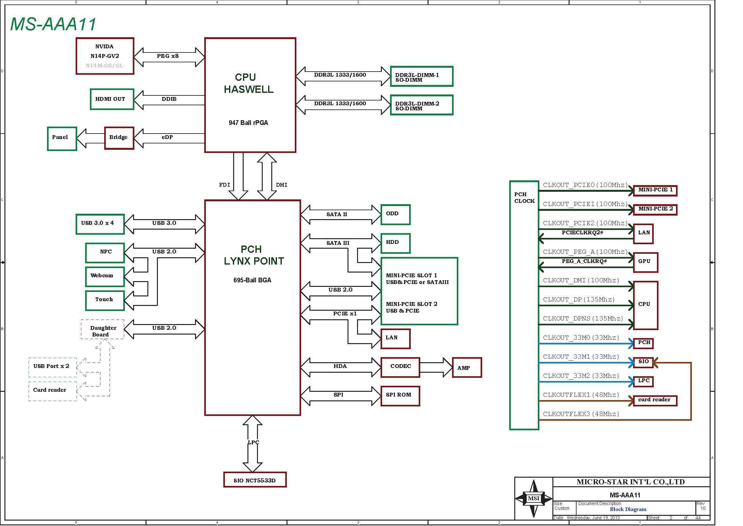This screenshot has height=526, width=743.
Task: Select the HDMI OUT block
Action: pyautogui.click(x=112, y=99)
